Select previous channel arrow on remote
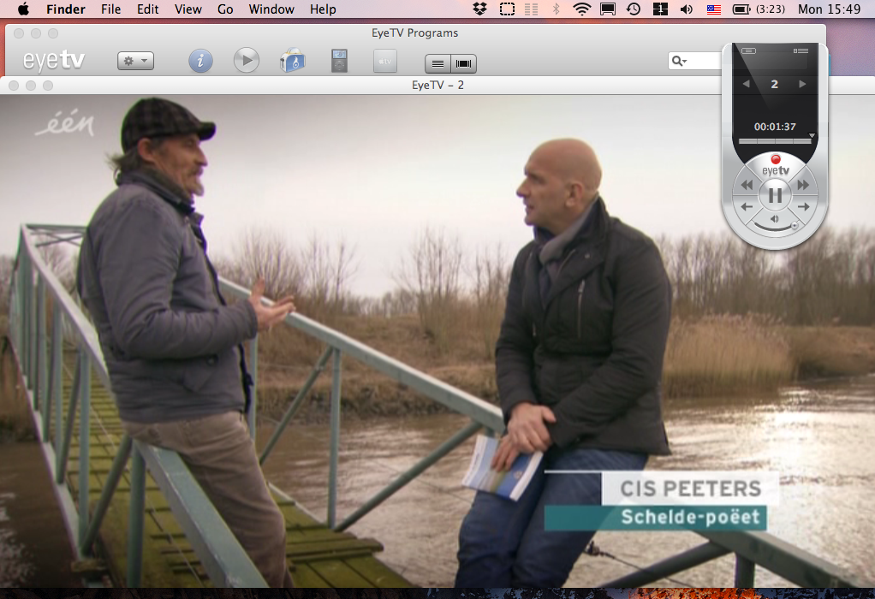The image size is (875, 599). click(746, 84)
